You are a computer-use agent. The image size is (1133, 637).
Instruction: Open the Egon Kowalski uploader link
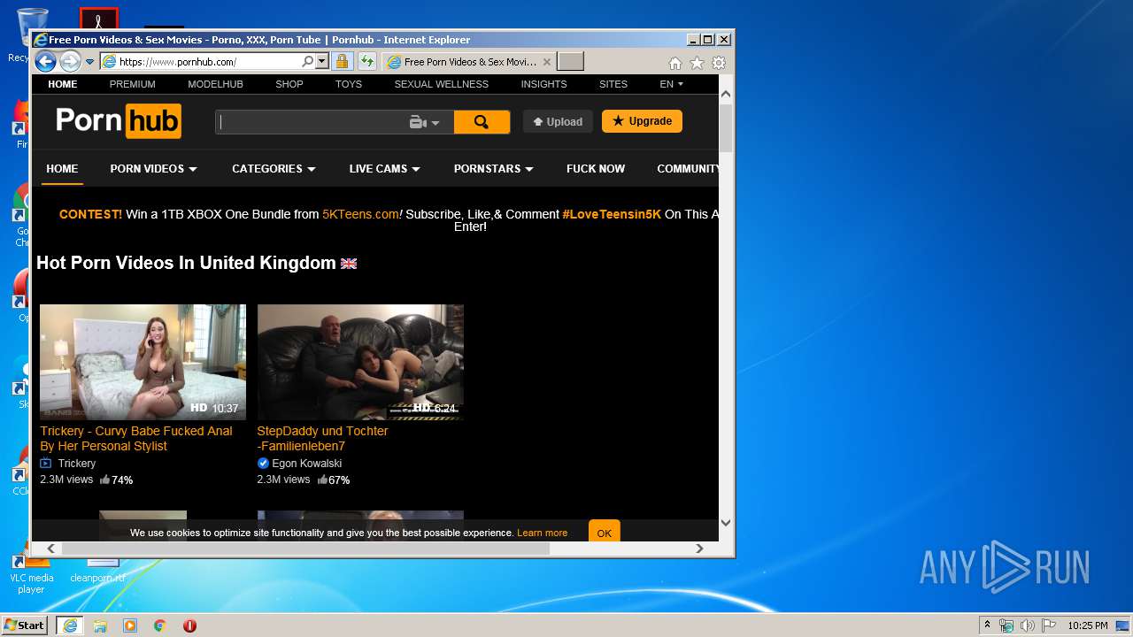point(307,464)
